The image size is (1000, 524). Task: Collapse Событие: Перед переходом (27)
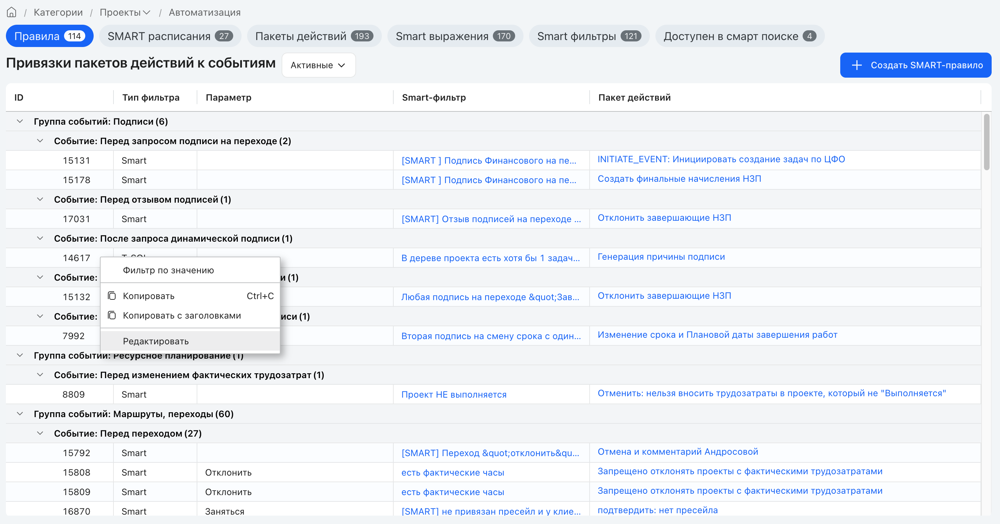[40, 433]
